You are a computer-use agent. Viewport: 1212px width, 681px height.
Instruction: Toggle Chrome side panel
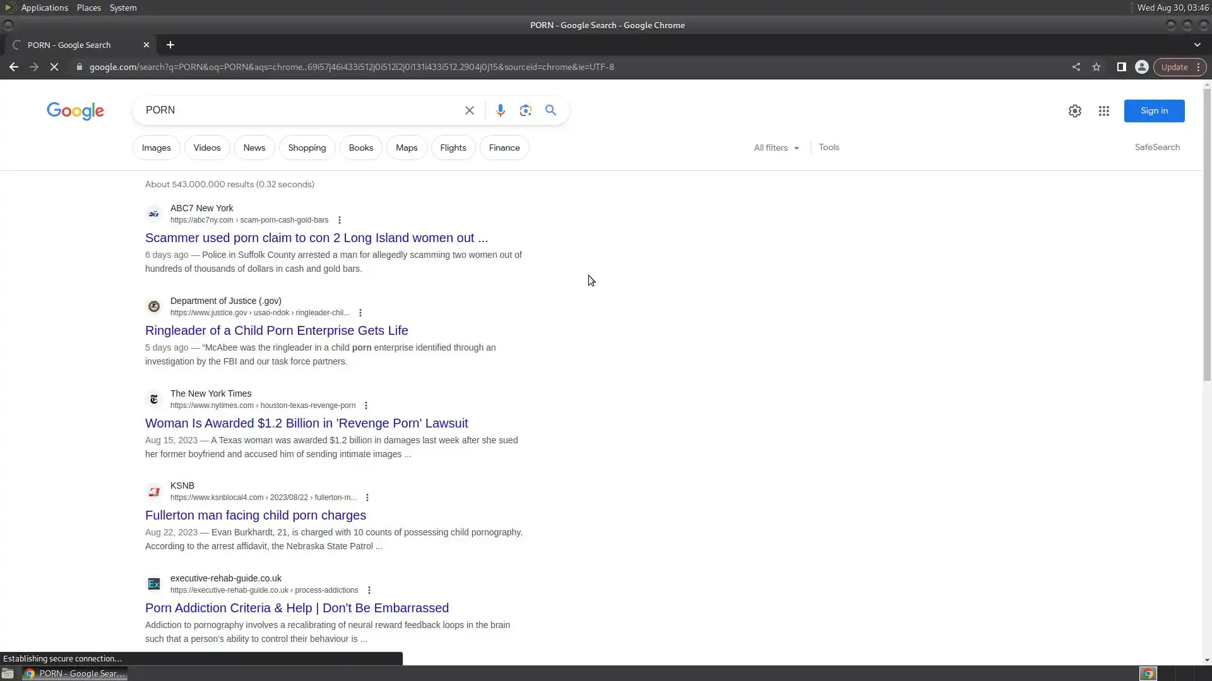(x=1121, y=67)
